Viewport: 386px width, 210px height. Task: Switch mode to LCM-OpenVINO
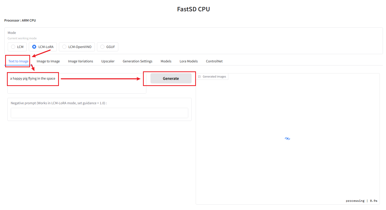pyautogui.click(x=64, y=47)
